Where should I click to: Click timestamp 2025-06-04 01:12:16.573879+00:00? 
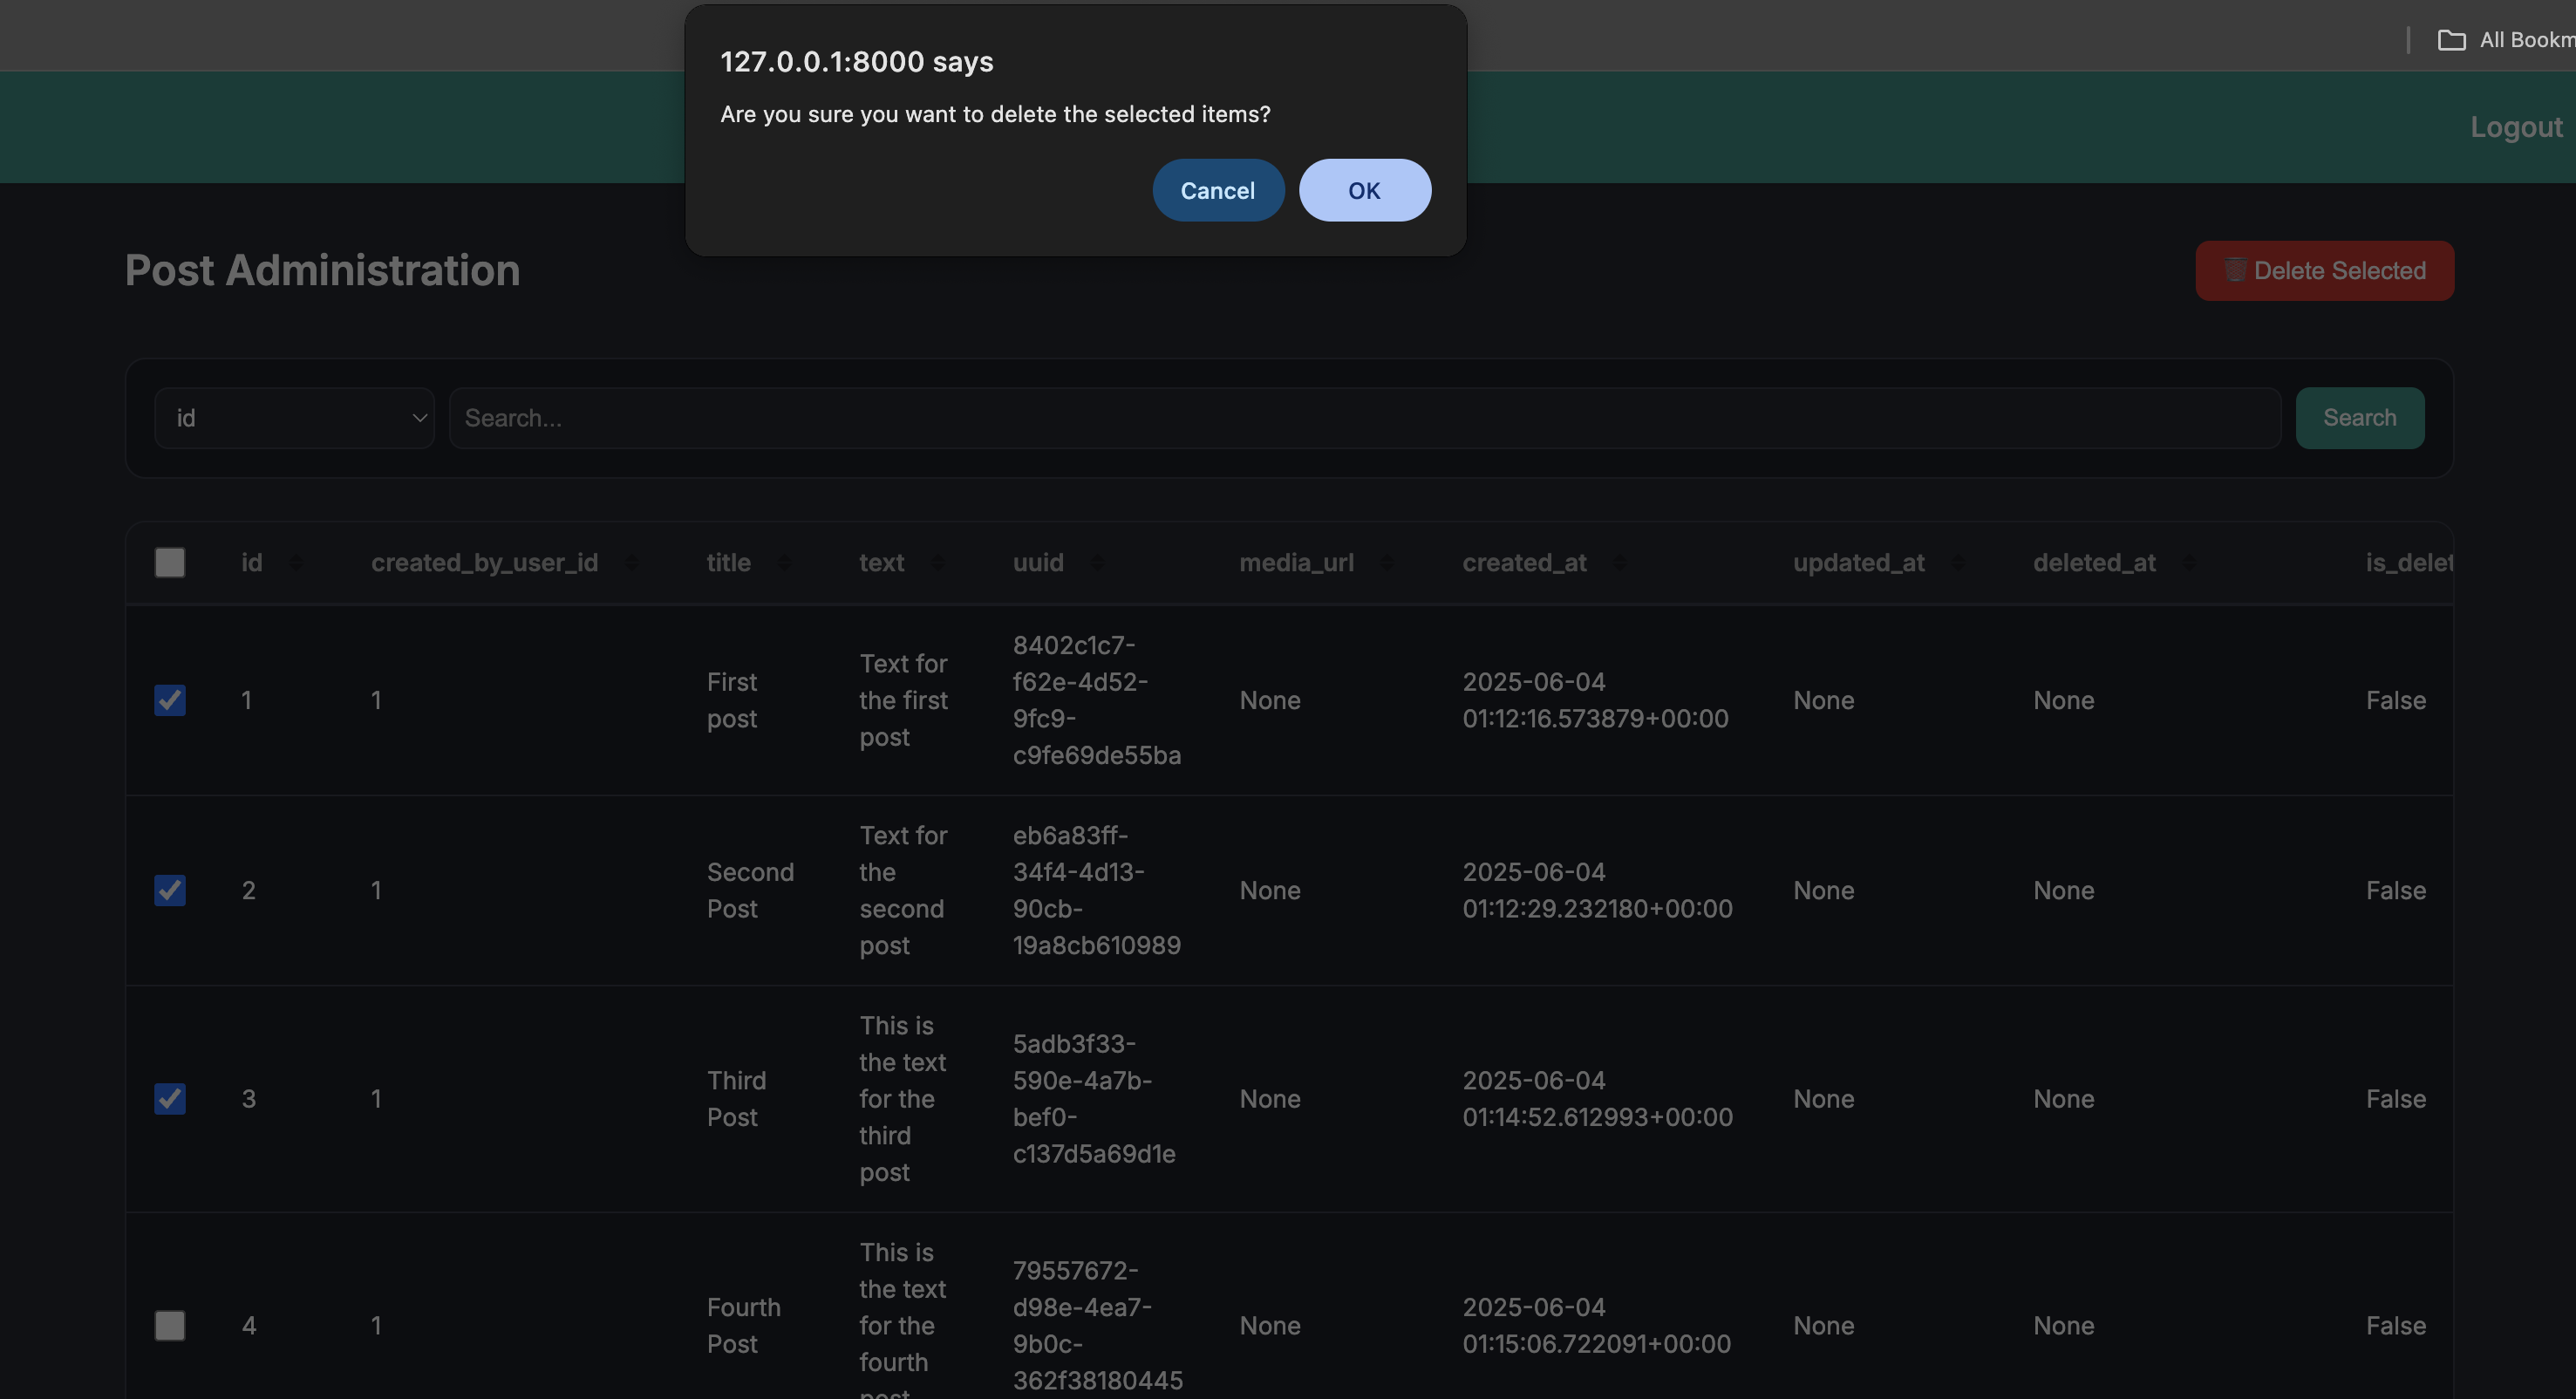pos(1596,700)
